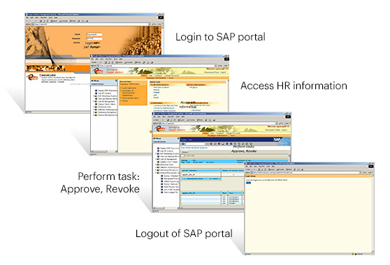The height and width of the screenshot is (265, 390).
Task: Click the Logout link in the task window
Action: pos(284,130)
